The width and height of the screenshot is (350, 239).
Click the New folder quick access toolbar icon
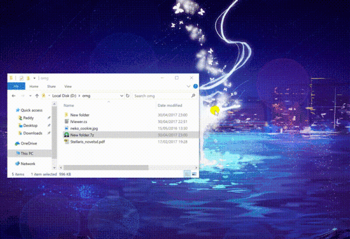pos(29,78)
